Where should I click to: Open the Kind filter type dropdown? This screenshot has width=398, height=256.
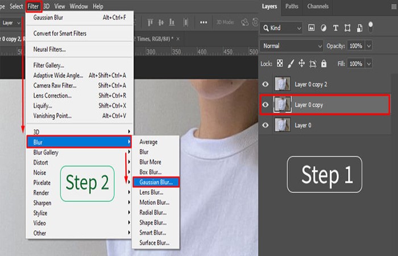(x=281, y=28)
